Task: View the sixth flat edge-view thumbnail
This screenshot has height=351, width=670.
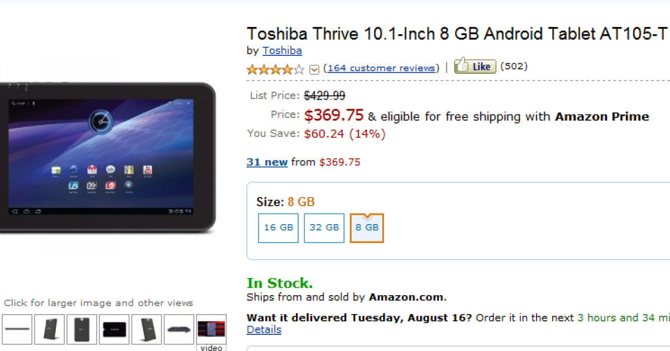Action: [179, 329]
